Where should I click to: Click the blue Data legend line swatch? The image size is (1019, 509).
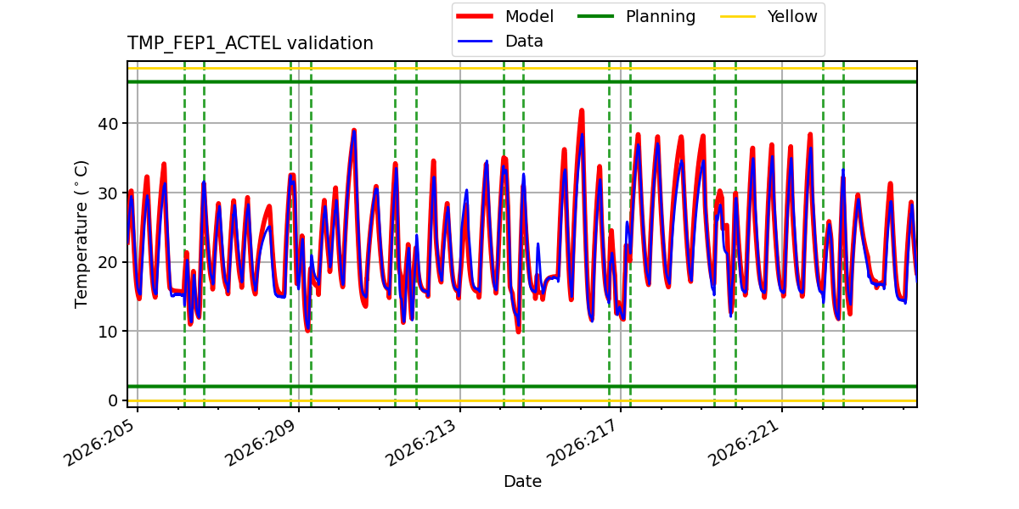coord(476,42)
